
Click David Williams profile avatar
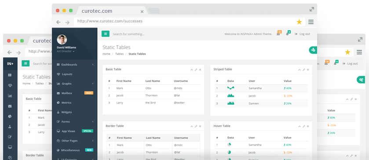tap(62, 39)
